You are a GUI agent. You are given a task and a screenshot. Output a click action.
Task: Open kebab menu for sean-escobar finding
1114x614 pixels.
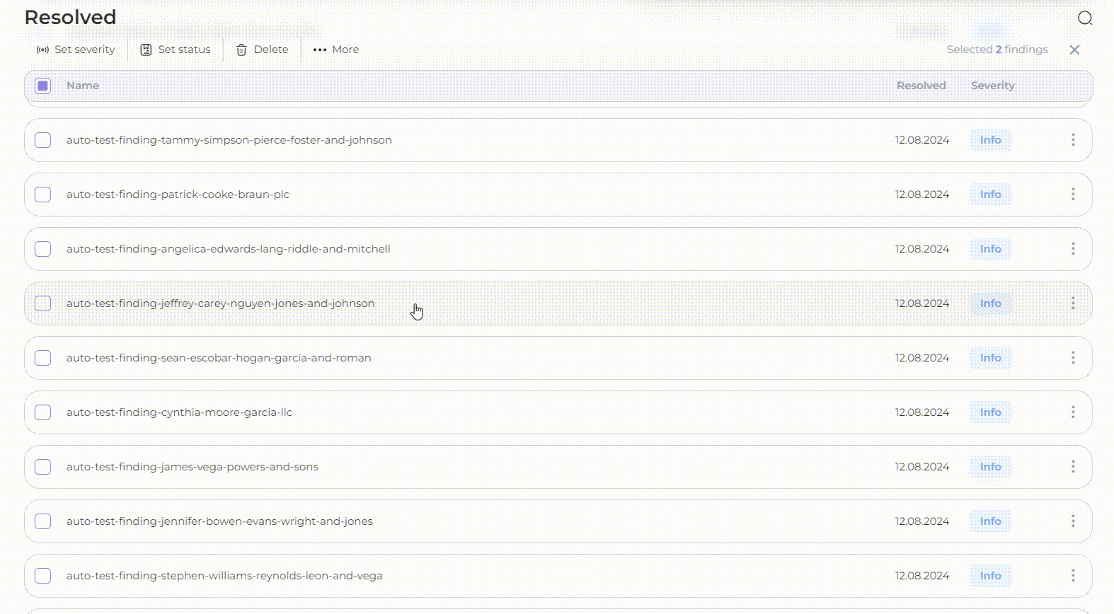(x=1073, y=358)
